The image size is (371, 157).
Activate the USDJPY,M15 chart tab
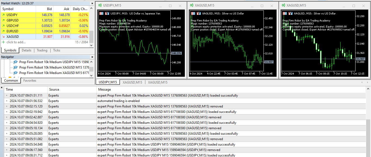tap(108, 82)
